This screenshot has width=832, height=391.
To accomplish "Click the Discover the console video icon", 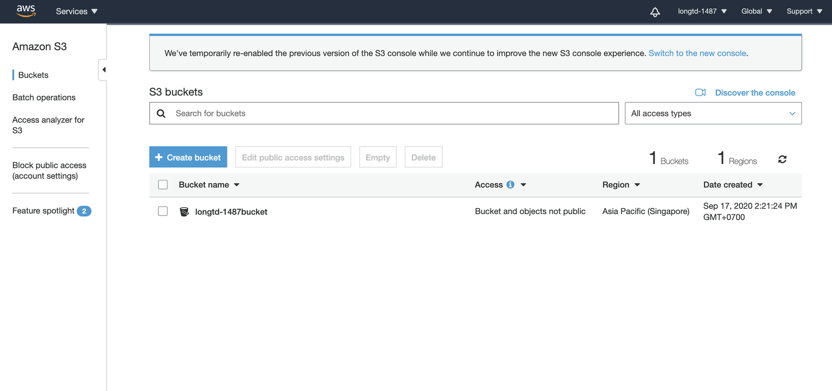I will (700, 93).
